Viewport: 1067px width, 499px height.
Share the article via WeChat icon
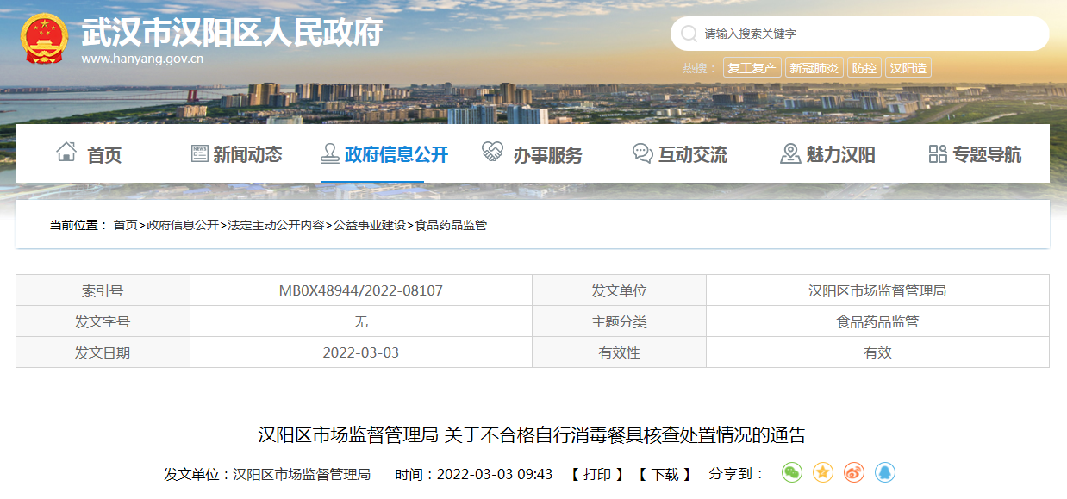pos(792,472)
